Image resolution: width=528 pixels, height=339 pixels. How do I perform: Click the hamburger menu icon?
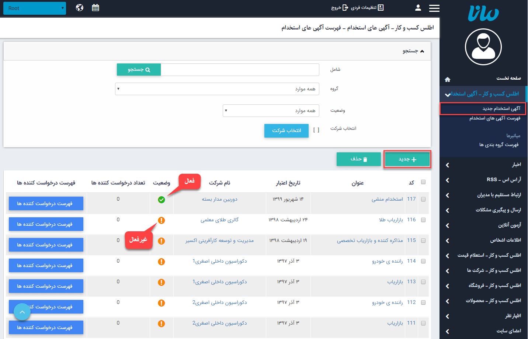click(x=434, y=8)
